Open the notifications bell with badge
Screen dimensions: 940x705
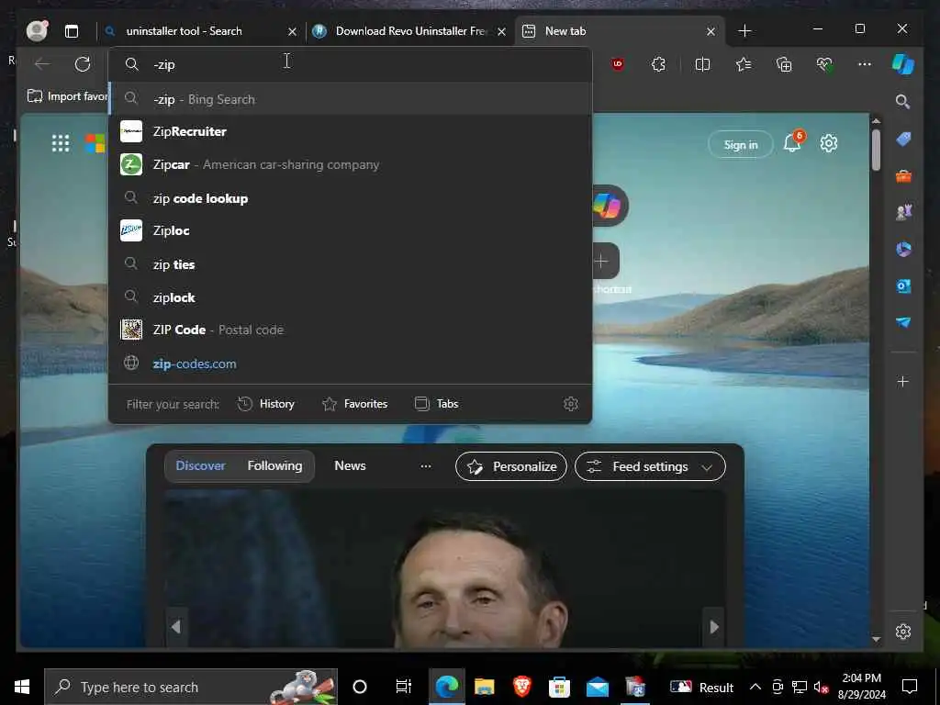793,142
